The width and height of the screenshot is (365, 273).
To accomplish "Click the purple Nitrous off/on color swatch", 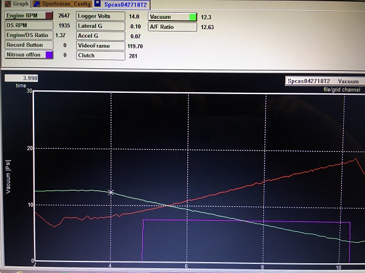I will 49,55.
